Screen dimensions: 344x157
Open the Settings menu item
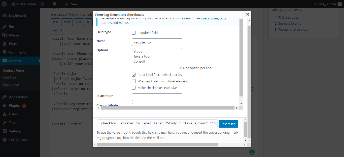[x=20, y=131]
